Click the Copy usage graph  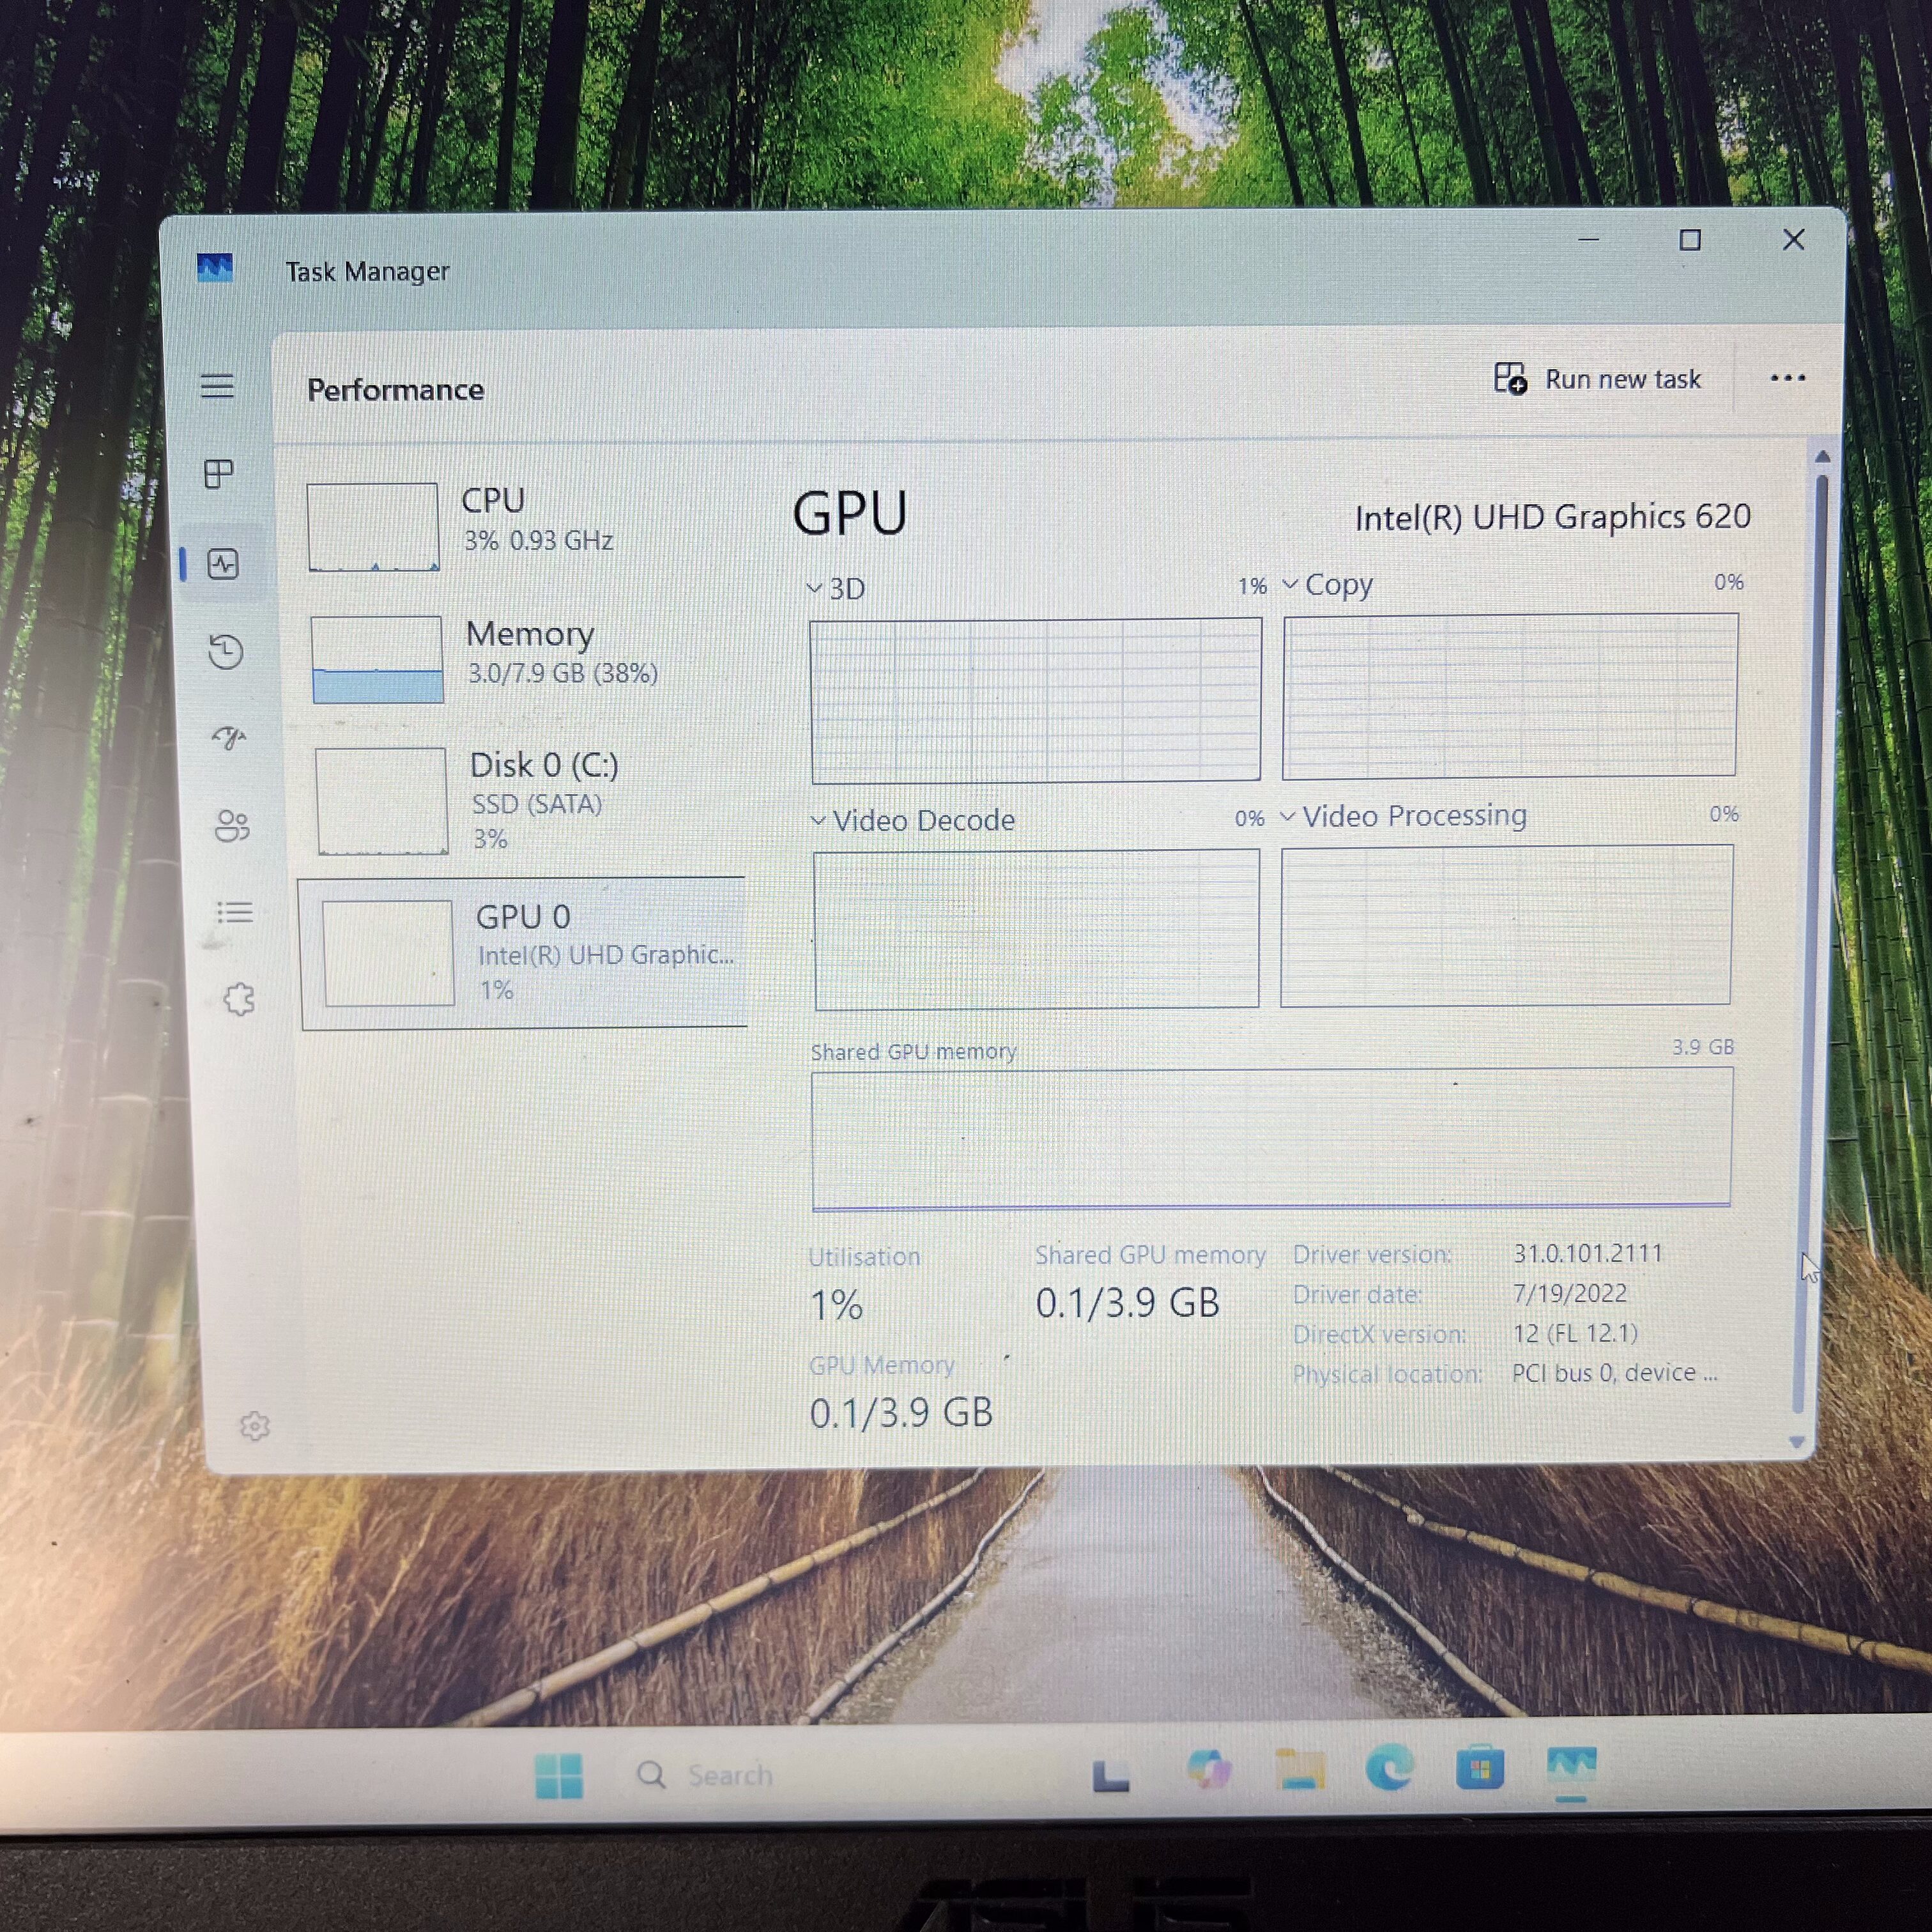1510,696
